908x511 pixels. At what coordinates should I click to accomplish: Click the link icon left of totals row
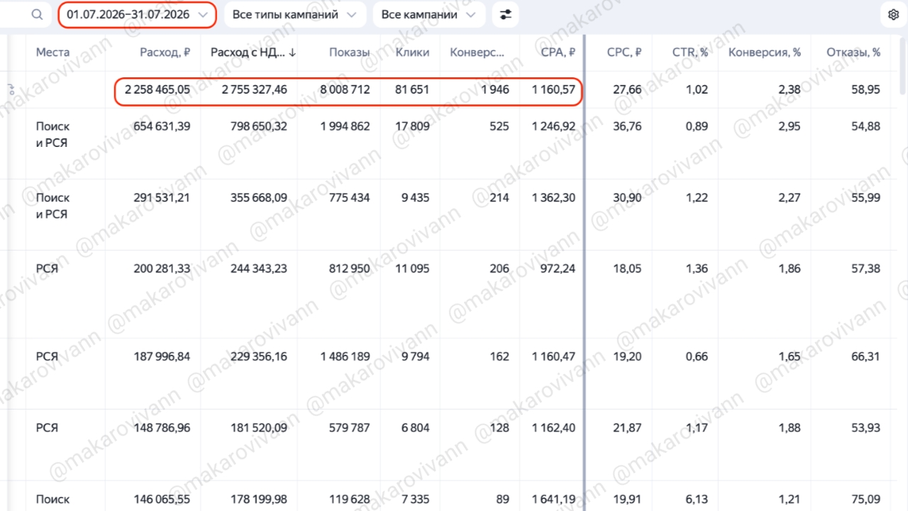tap(11, 90)
